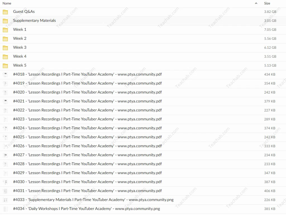Click the 7.05 GB size value
Screen dimensions: 286x215
tap(270, 30)
